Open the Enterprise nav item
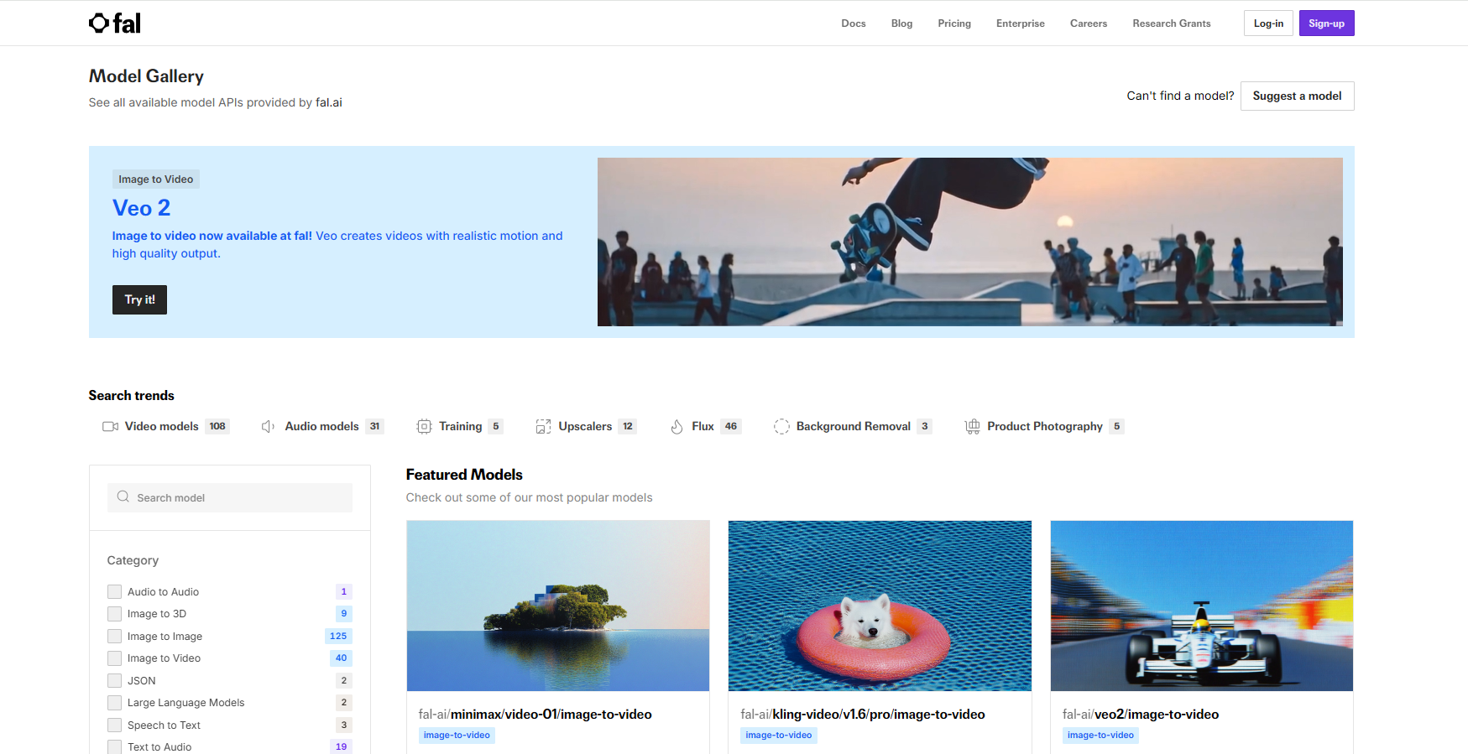Viewport: 1468px width, 754px height. (1021, 23)
